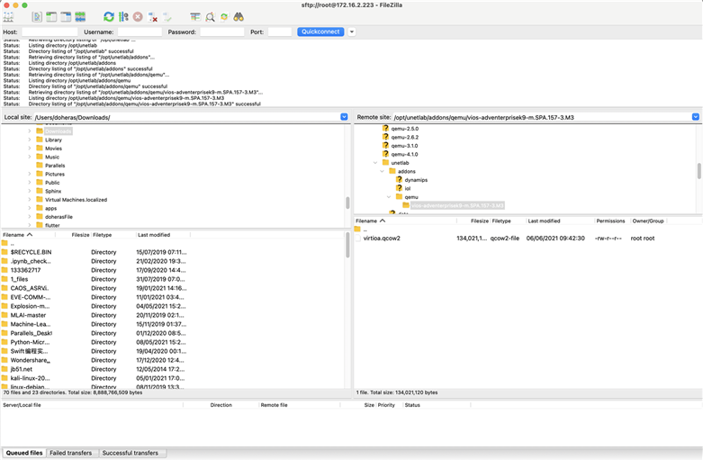
Task: Select qemu-2.5.0 in the remote tree
Action: [x=404, y=129]
